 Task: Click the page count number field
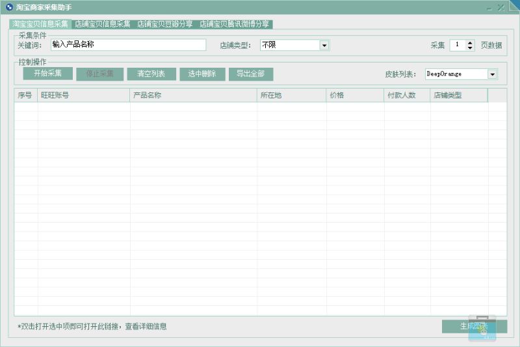(458, 45)
